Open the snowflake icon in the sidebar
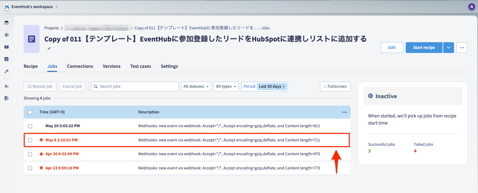 (x=6, y=35)
